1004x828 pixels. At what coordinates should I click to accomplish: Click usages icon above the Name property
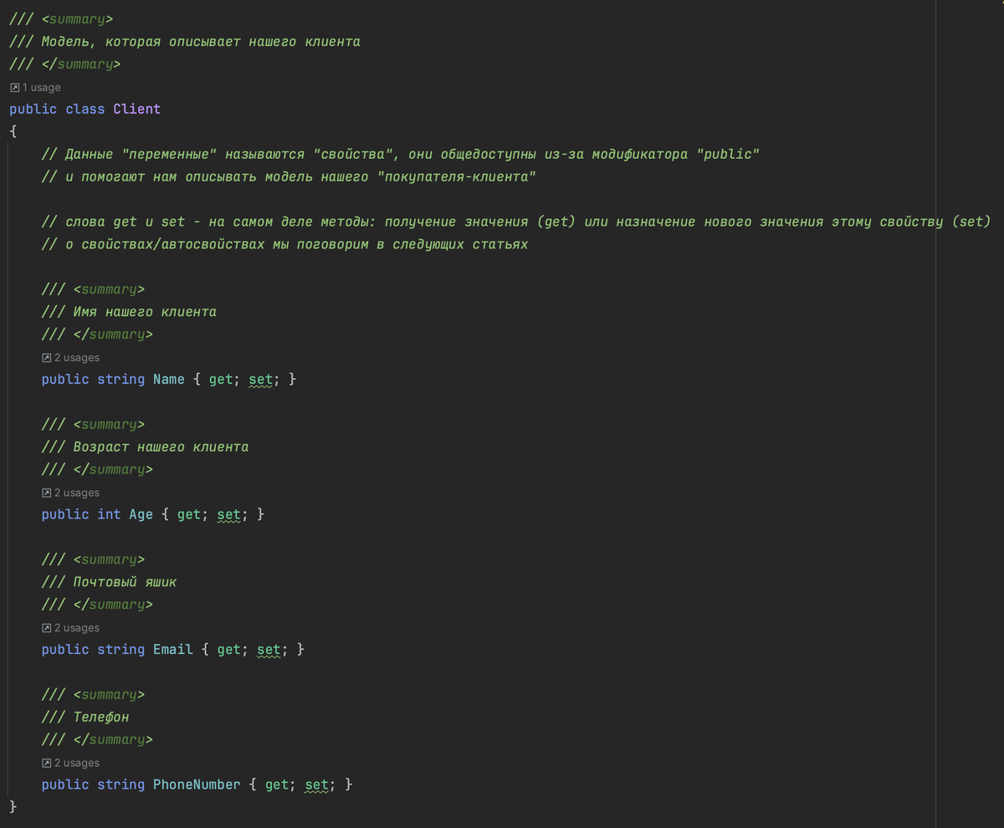point(47,357)
